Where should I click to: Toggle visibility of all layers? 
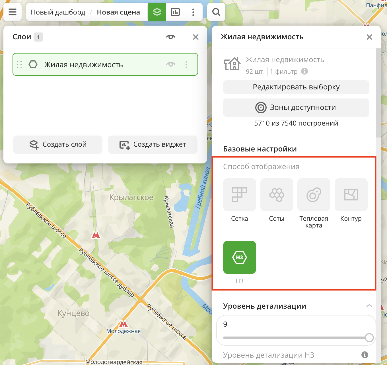tap(171, 37)
